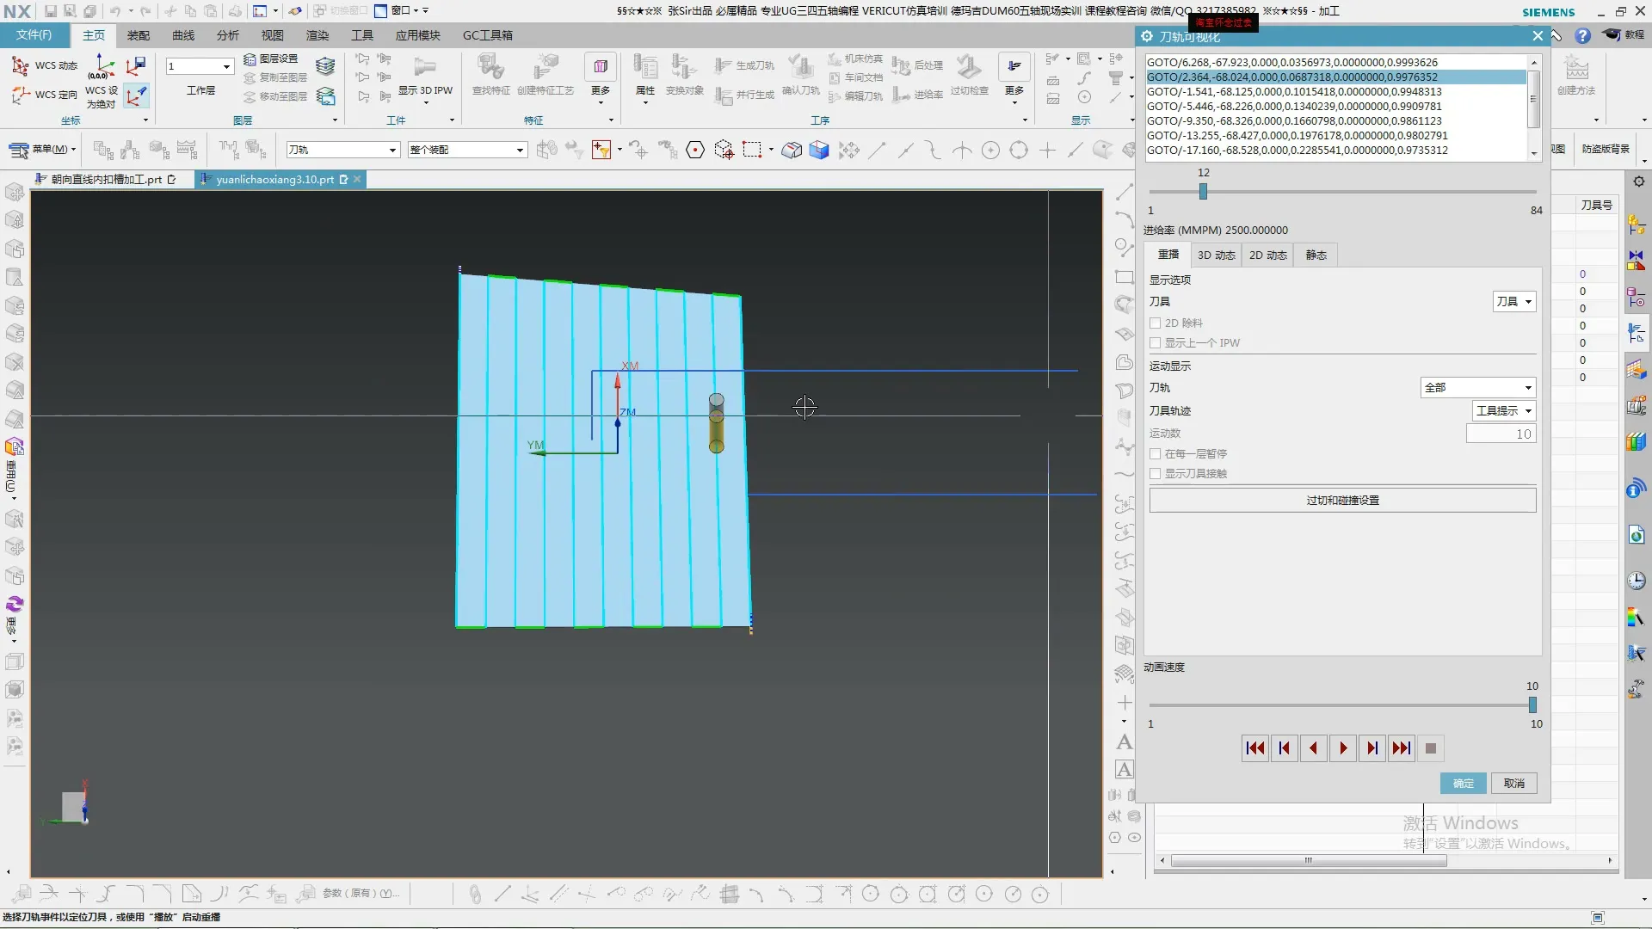Viewport: 1652px width, 929px height.
Task: Click the WCS 动态 icon
Action: point(21,65)
